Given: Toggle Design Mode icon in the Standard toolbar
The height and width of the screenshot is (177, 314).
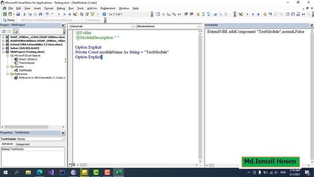Looking at the screenshot, I should [x=75, y=14].
